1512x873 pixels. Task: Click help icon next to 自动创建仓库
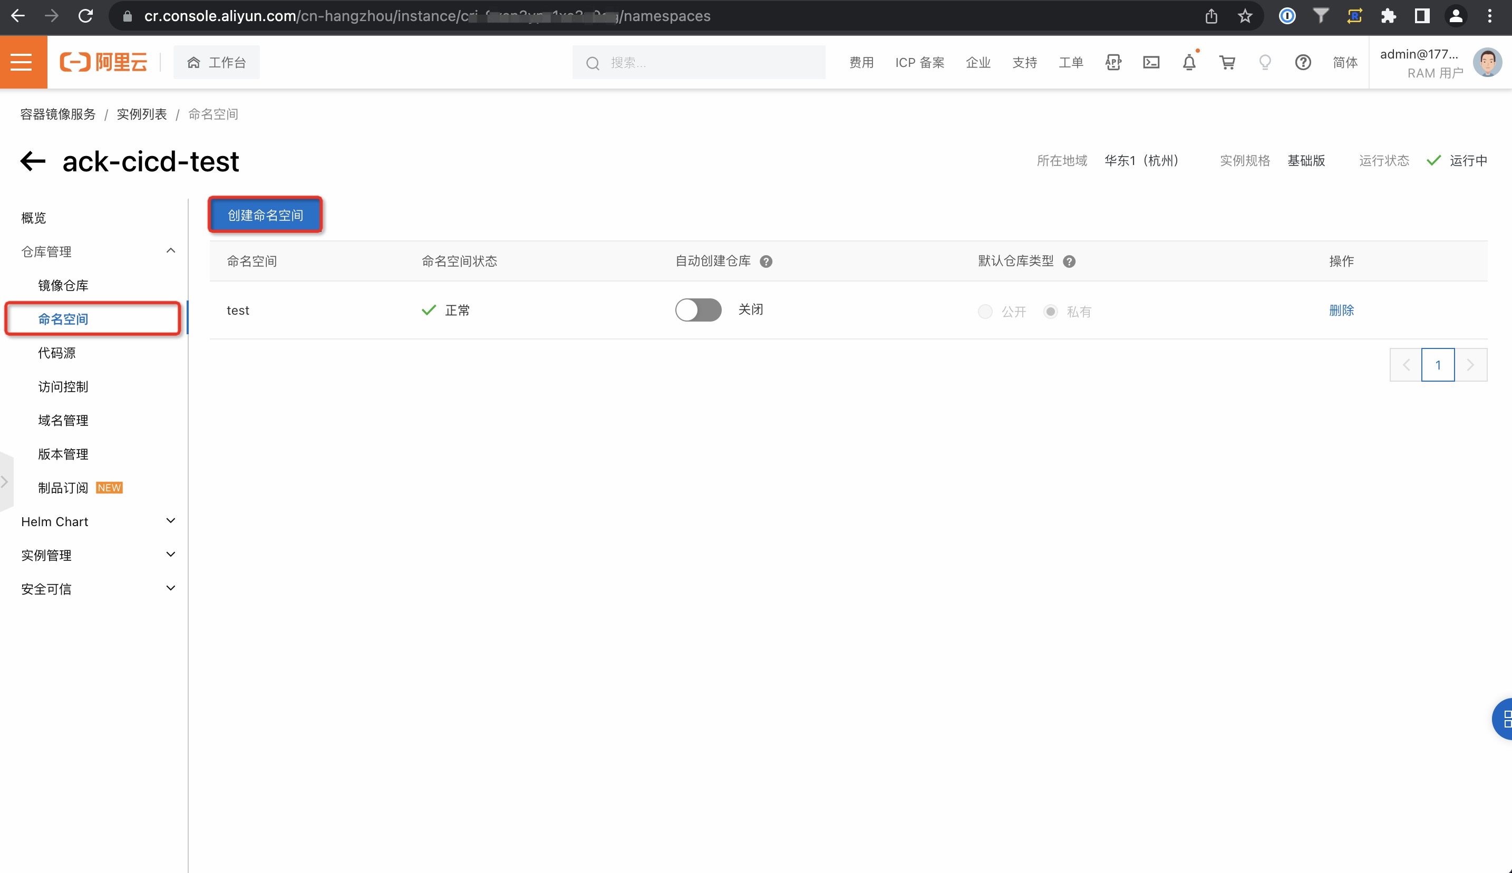click(765, 261)
